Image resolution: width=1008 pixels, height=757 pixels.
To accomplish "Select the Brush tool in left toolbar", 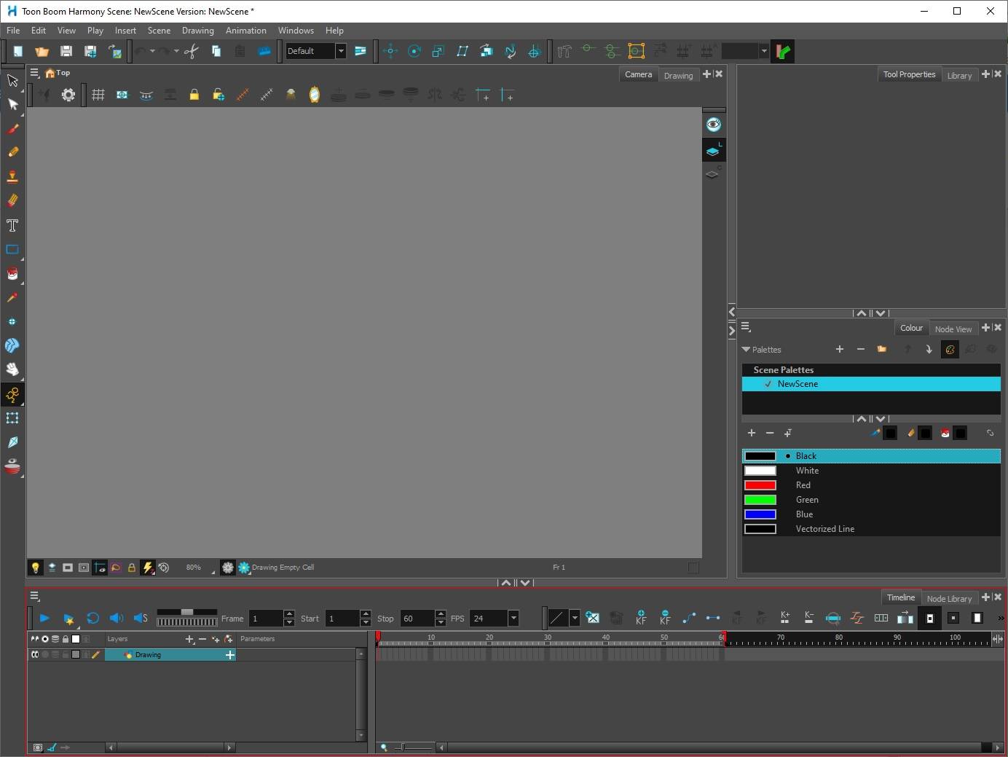I will (12, 129).
